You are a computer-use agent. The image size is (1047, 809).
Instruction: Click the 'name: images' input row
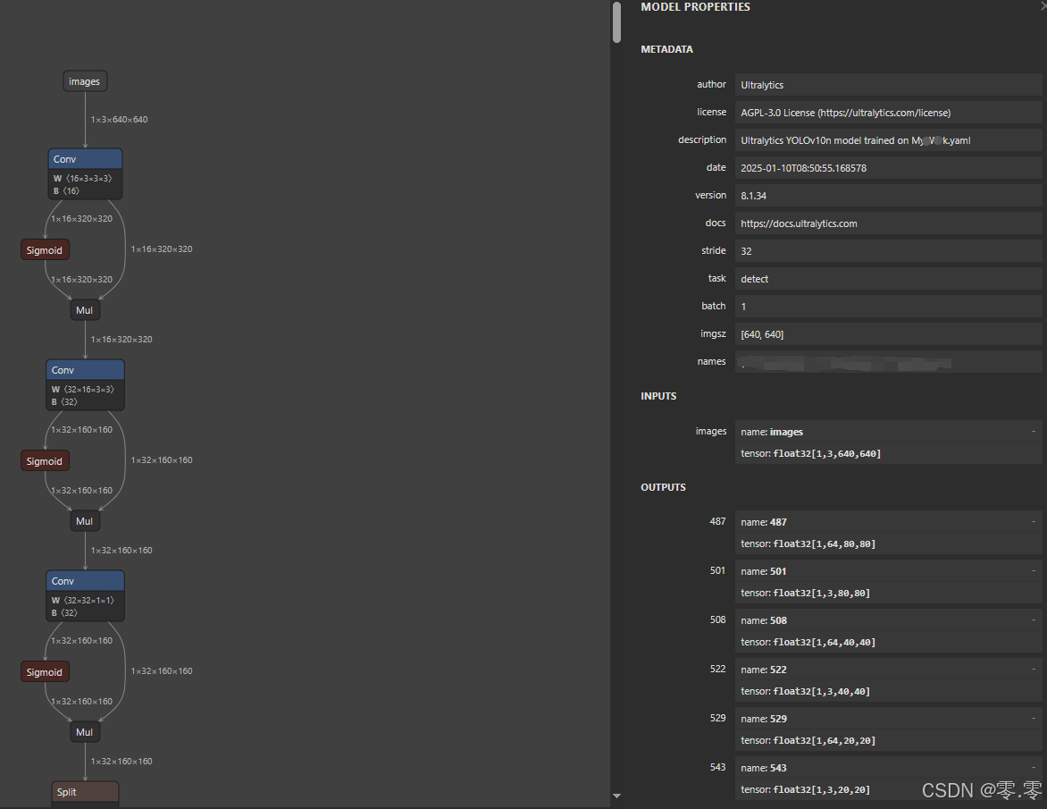pos(888,432)
